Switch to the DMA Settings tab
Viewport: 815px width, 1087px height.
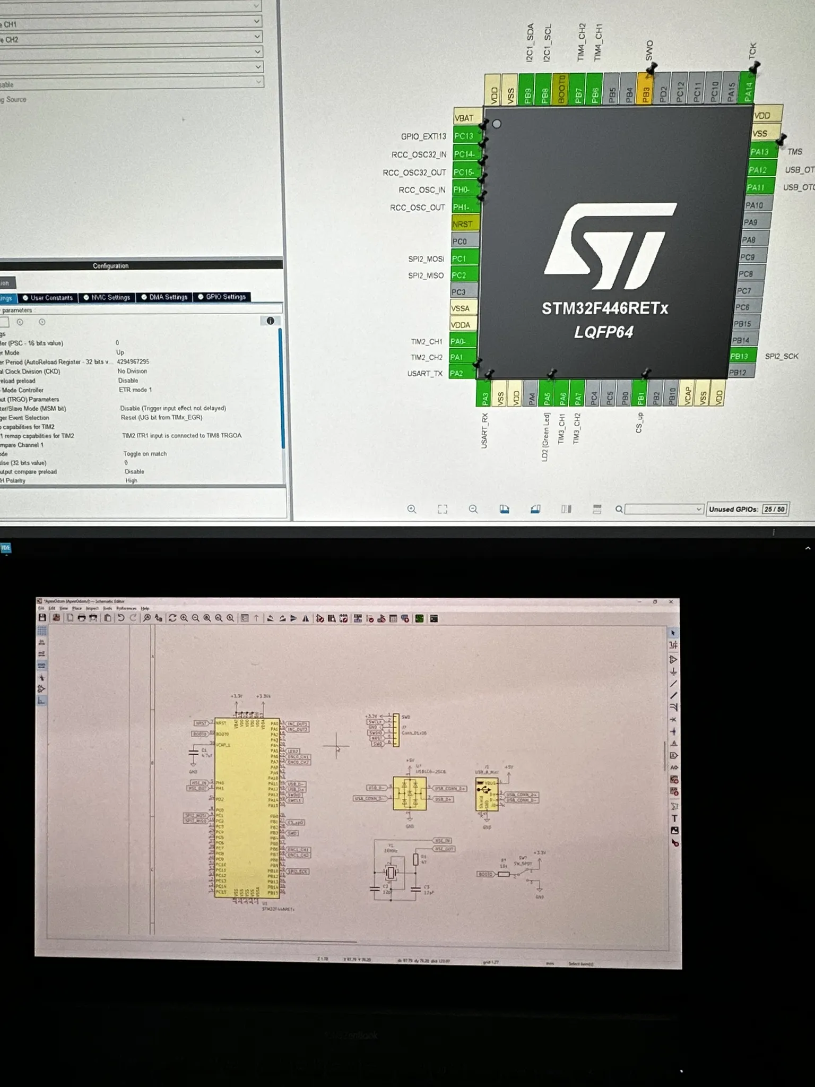[x=164, y=297]
